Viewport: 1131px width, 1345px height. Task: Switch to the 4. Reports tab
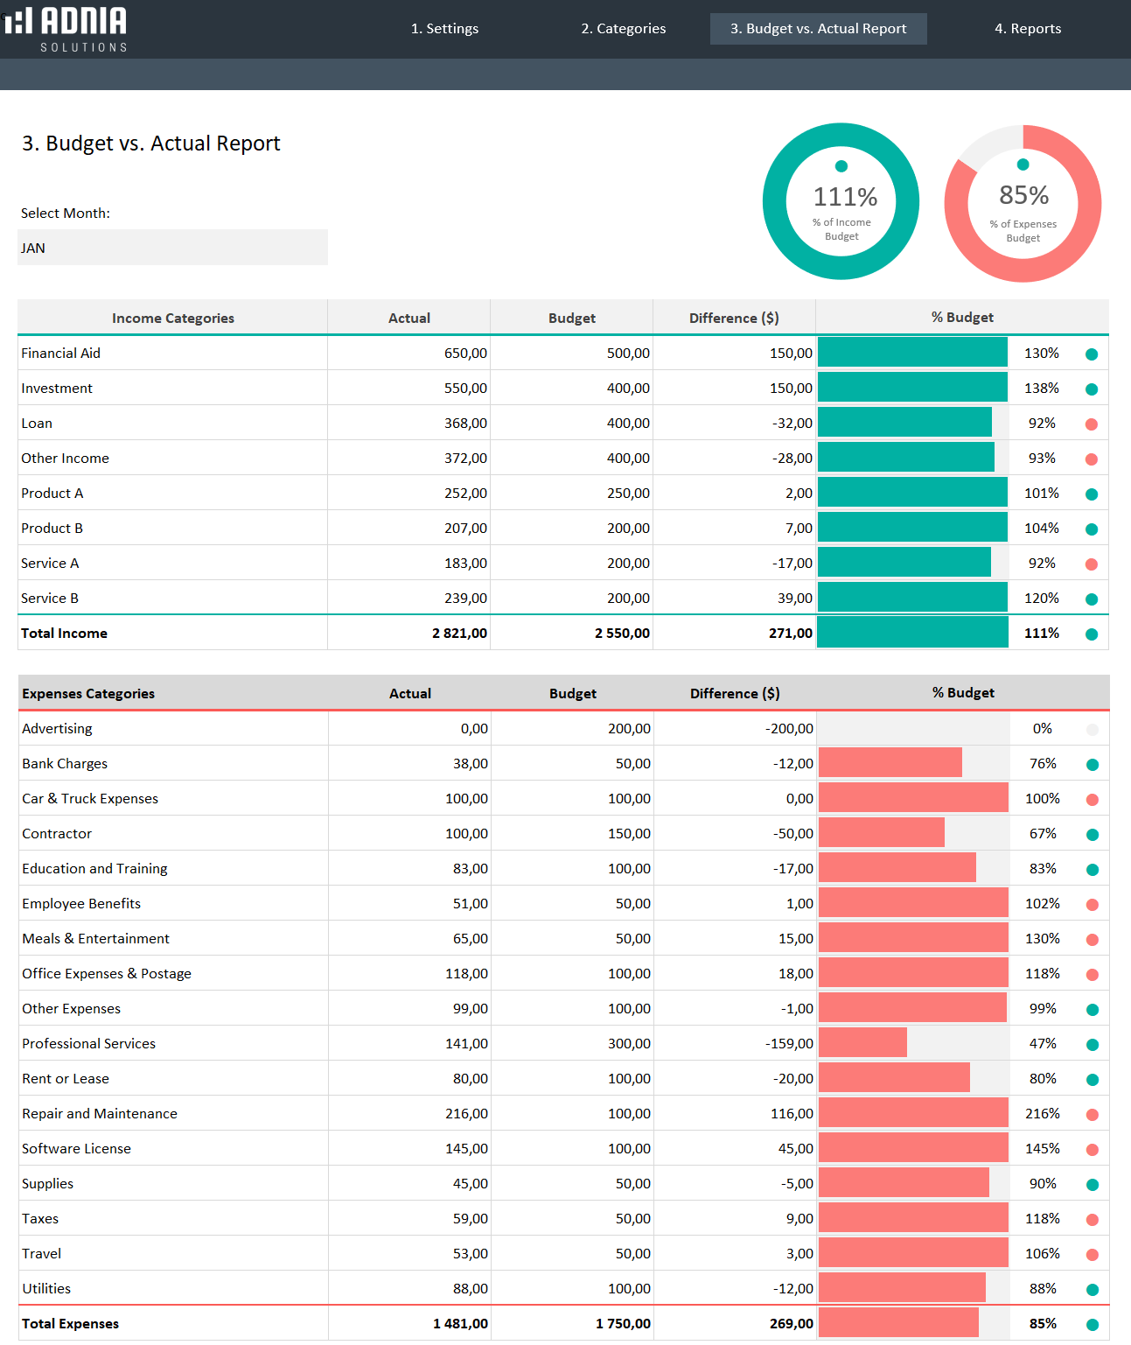(x=1028, y=28)
